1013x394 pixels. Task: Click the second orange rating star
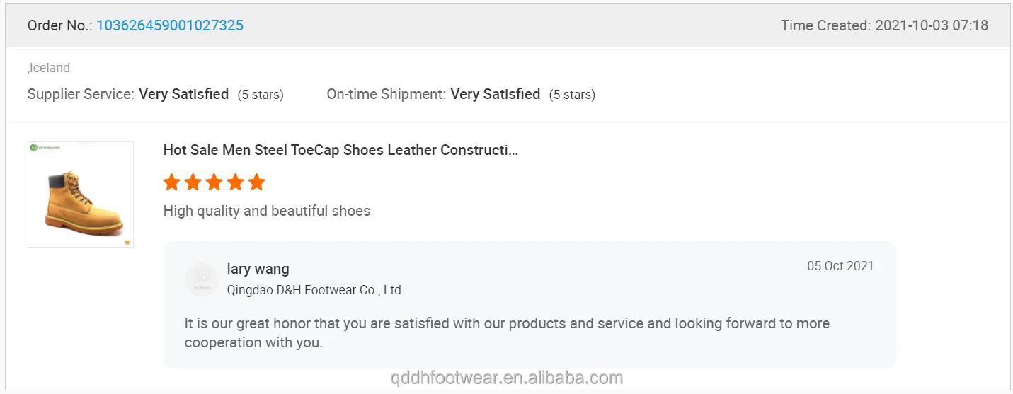pyautogui.click(x=193, y=182)
